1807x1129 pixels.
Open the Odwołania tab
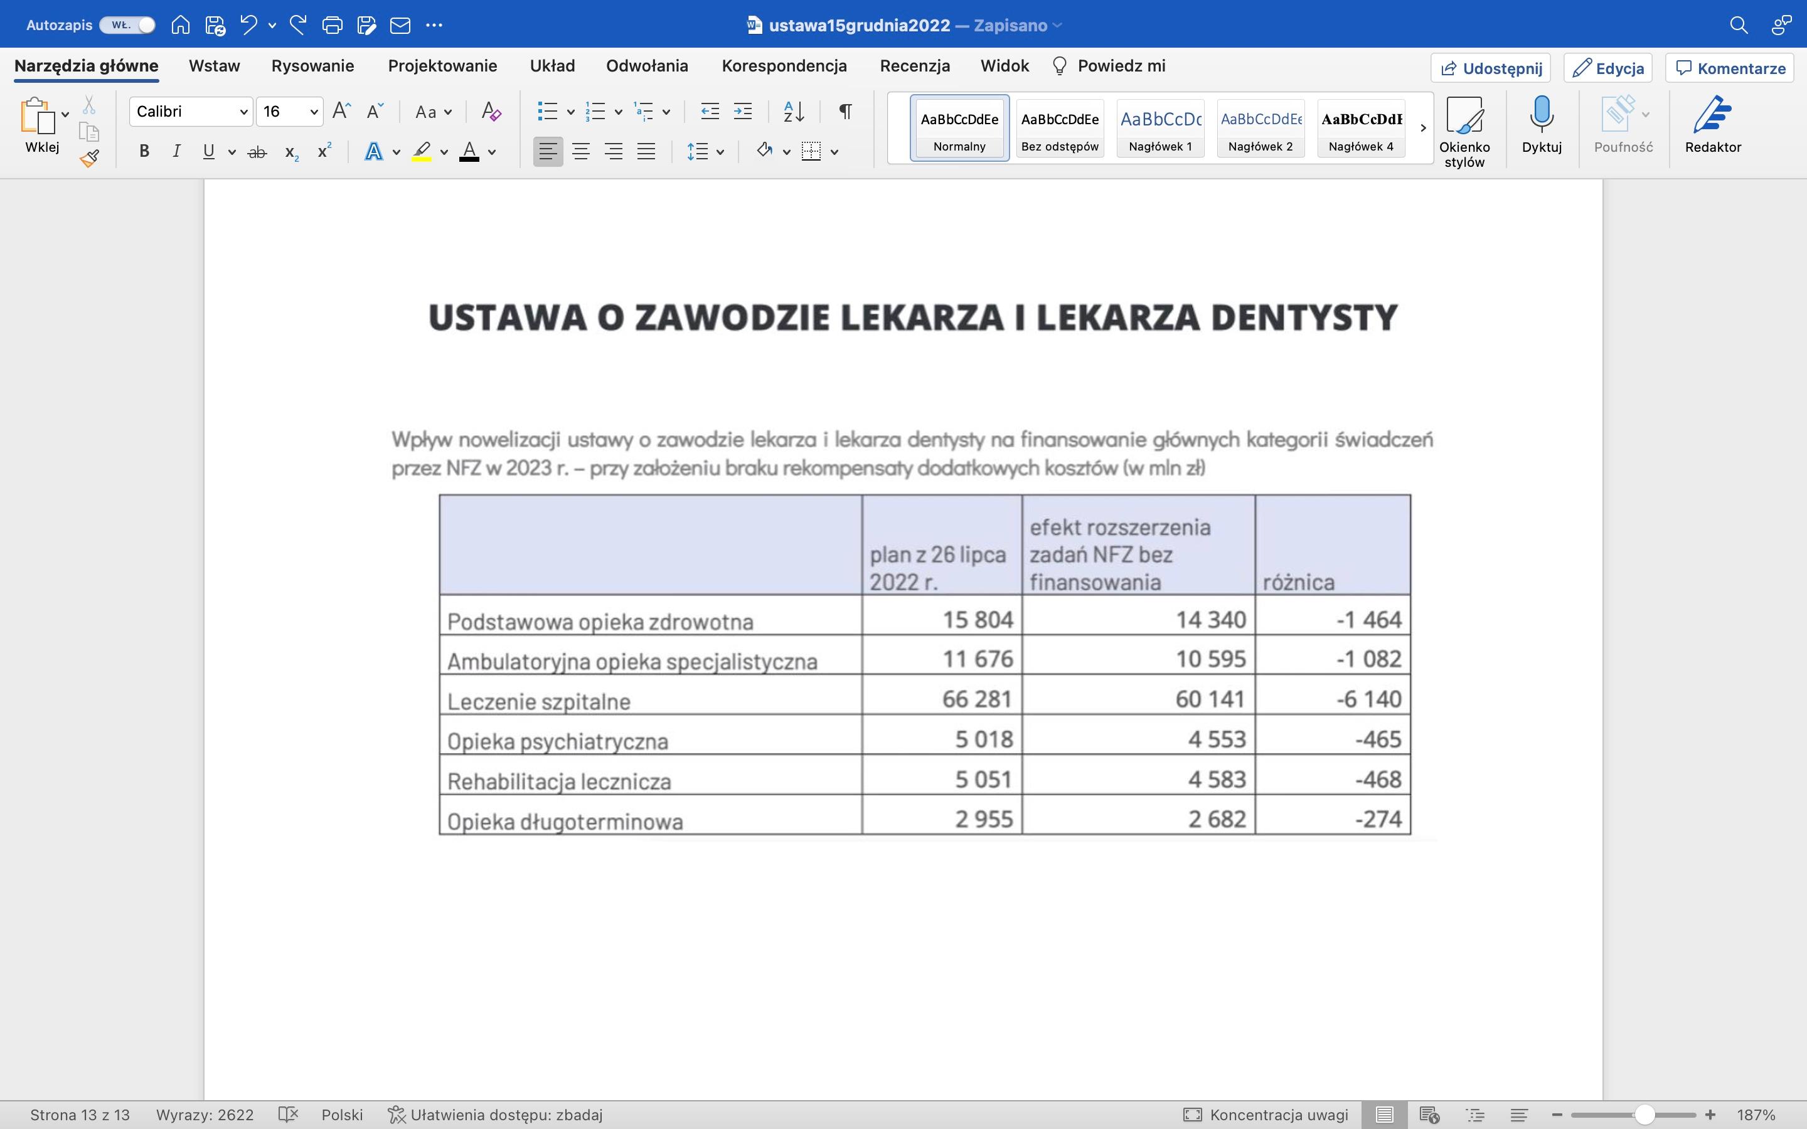647,66
